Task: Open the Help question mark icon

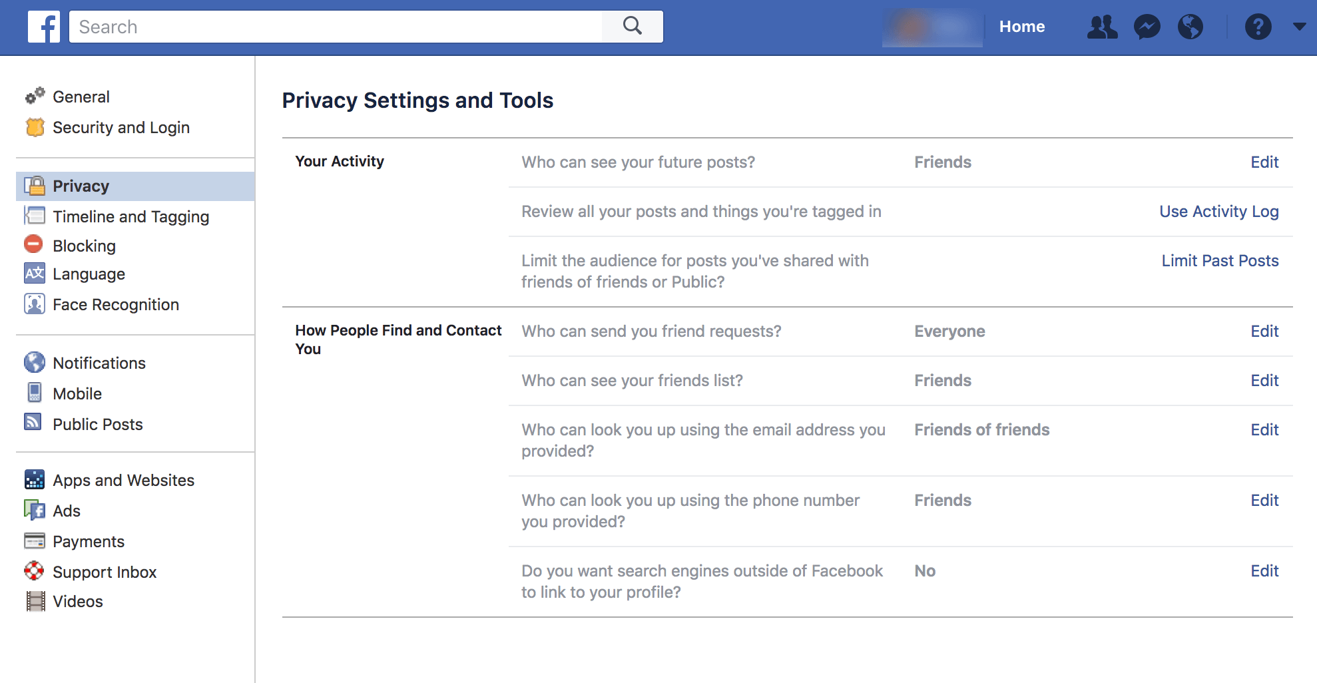Action: [1258, 27]
